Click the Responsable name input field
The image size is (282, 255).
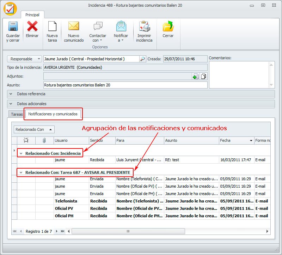click(91, 59)
